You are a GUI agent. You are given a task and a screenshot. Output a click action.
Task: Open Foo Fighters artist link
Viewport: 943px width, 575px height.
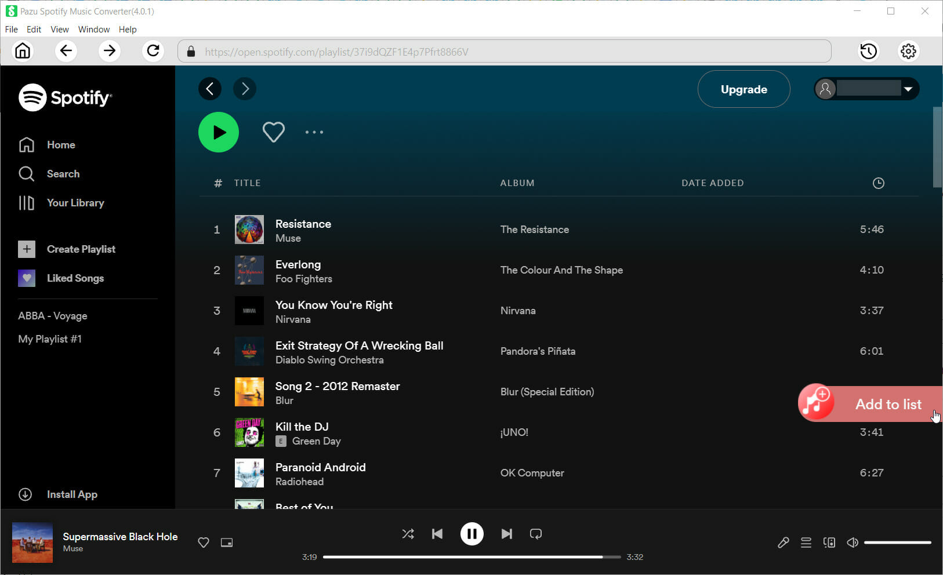click(304, 279)
